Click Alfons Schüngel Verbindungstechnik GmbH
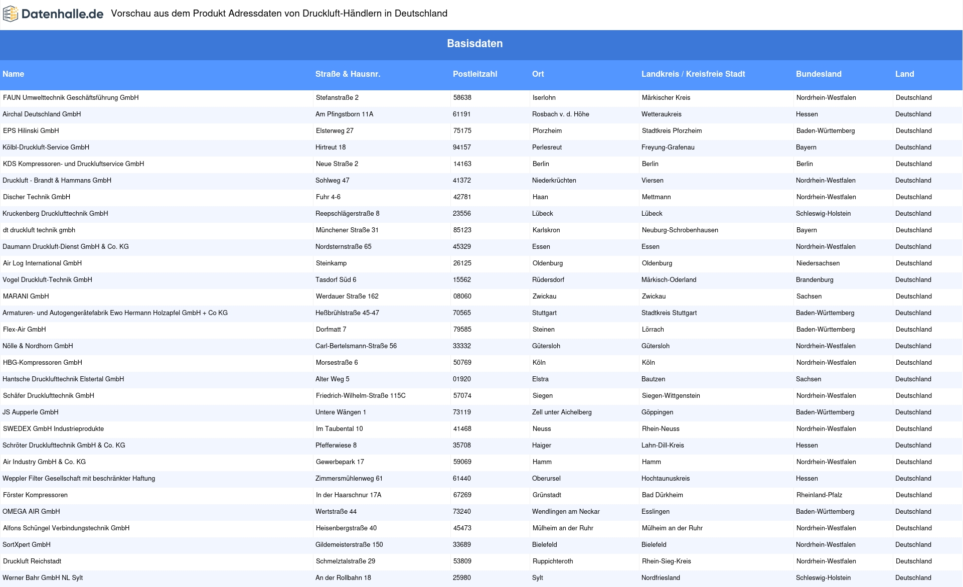 pos(66,528)
